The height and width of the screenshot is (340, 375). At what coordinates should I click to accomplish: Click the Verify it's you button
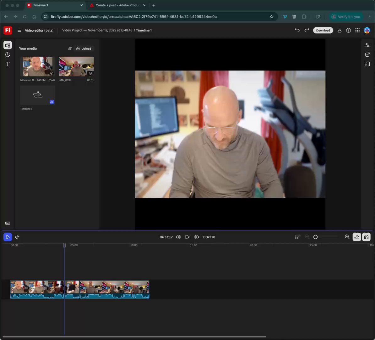(346, 17)
